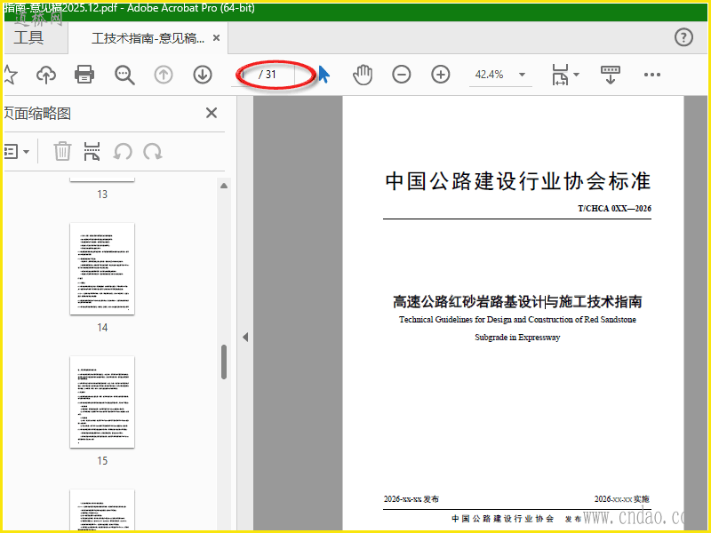Go to next page arrow
Viewport: 711px width, 533px height.
click(203, 75)
